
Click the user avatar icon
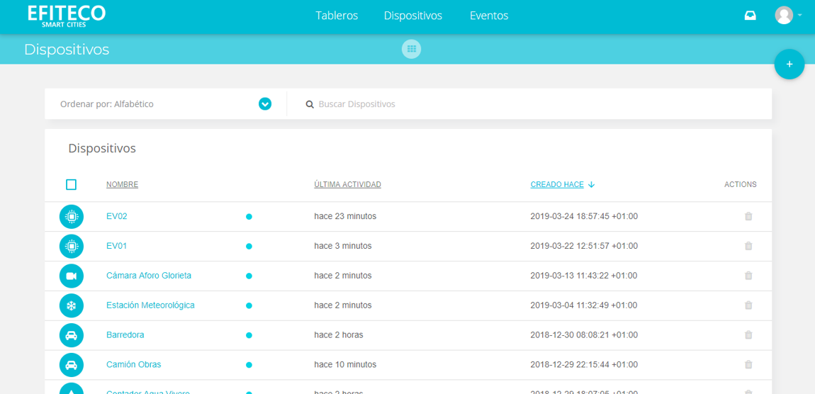[x=783, y=15]
